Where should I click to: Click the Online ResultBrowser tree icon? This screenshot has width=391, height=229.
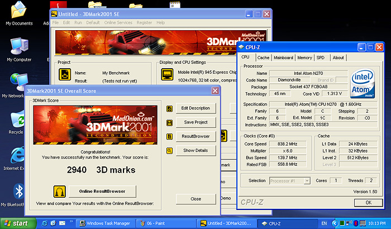(x=60, y=192)
